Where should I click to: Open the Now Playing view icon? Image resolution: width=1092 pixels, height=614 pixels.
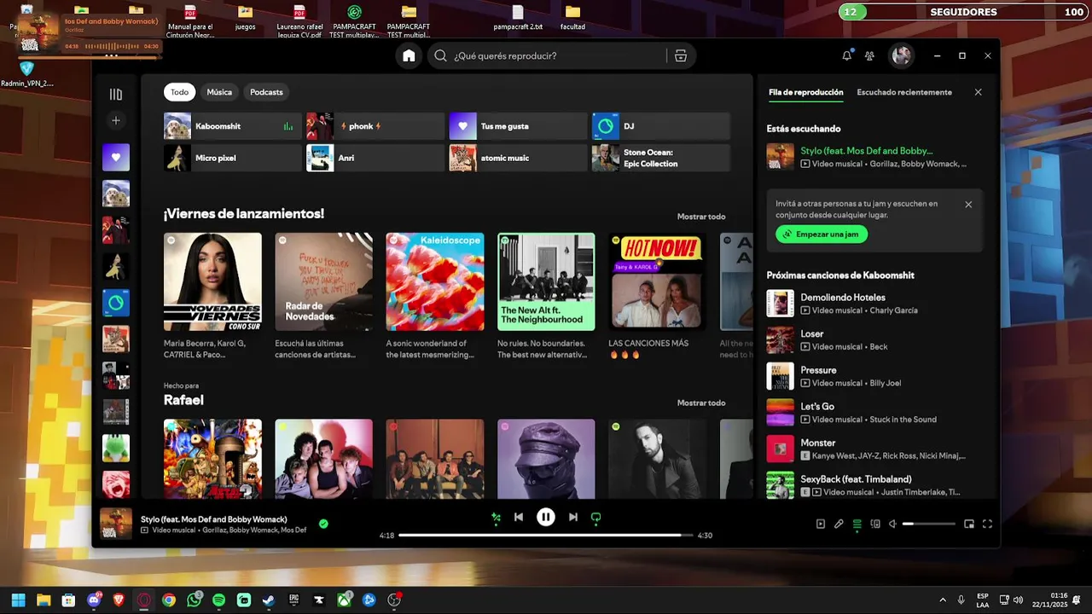coord(821,524)
